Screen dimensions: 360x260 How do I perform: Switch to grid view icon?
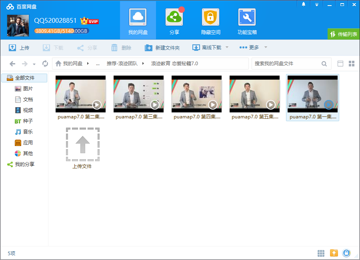click(352, 64)
